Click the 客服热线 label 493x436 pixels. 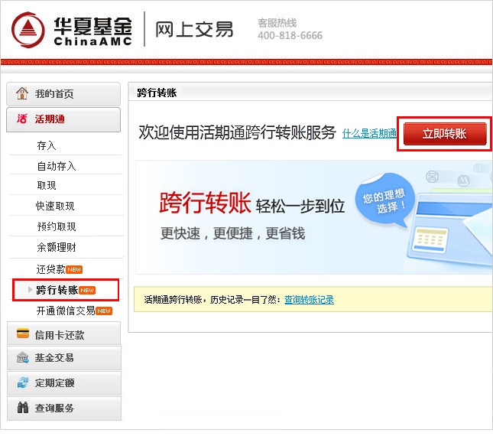coord(277,23)
